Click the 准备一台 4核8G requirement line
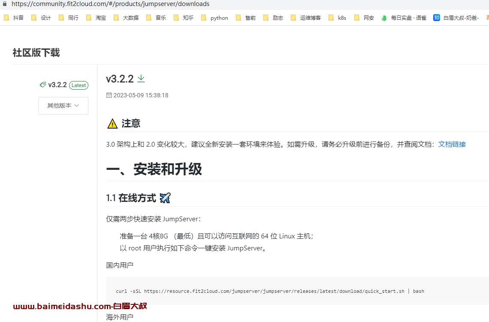This screenshot has width=489, height=322. 217,236
